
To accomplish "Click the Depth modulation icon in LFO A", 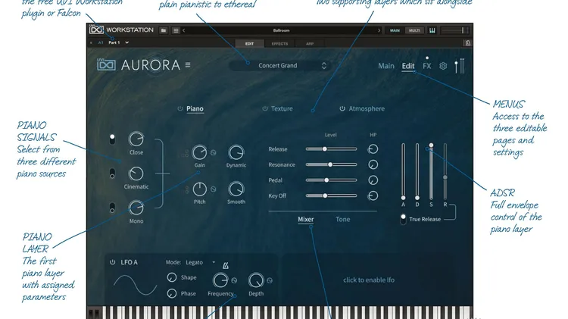I will [270, 280].
